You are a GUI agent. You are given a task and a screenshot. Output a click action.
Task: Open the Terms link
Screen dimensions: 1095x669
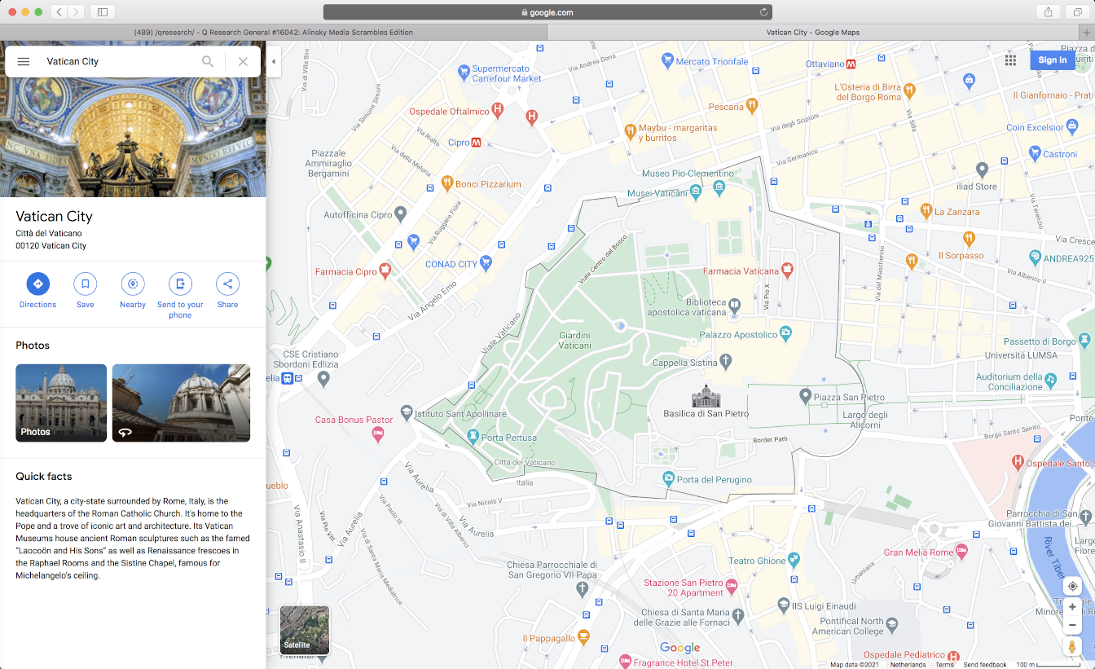(x=944, y=665)
